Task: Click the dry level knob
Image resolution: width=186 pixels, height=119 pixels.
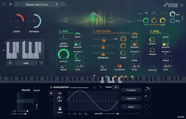Action: (x=173, y=21)
